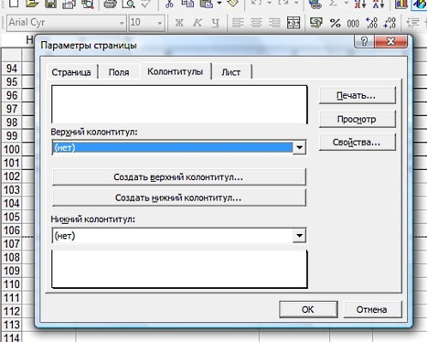The width and height of the screenshot is (427, 342).
Task: Center cell text horizontally
Action: (256, 22)
